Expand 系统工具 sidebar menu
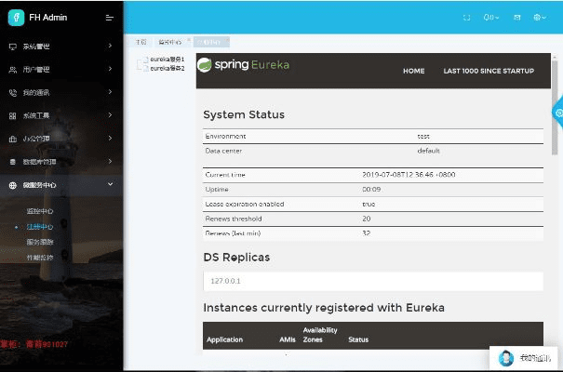The width and height of the screenshot is (563, 372). [37, 115]
